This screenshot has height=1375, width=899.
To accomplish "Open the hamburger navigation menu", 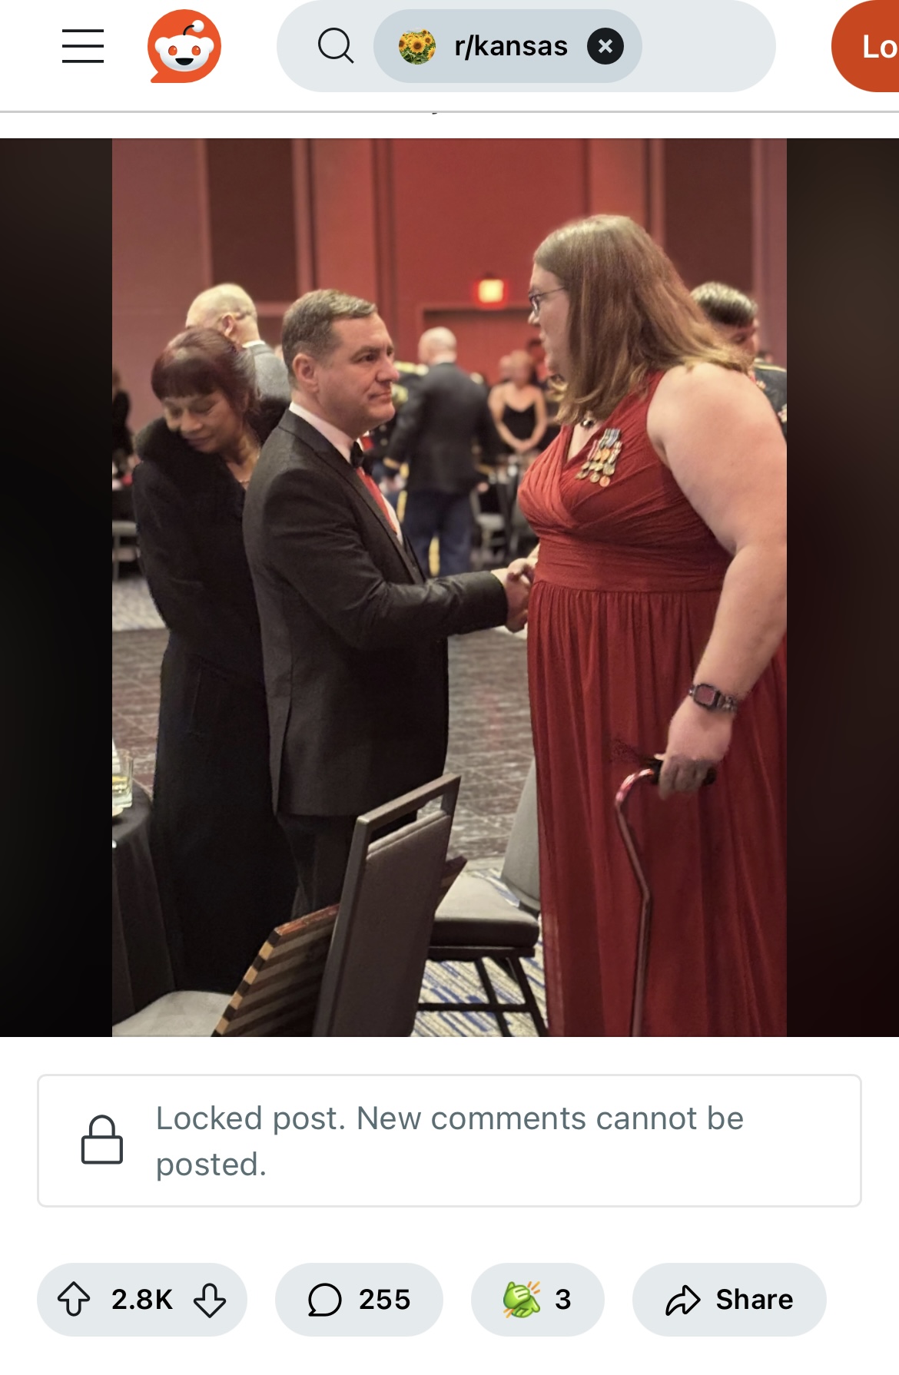I will tap(83, 46).
